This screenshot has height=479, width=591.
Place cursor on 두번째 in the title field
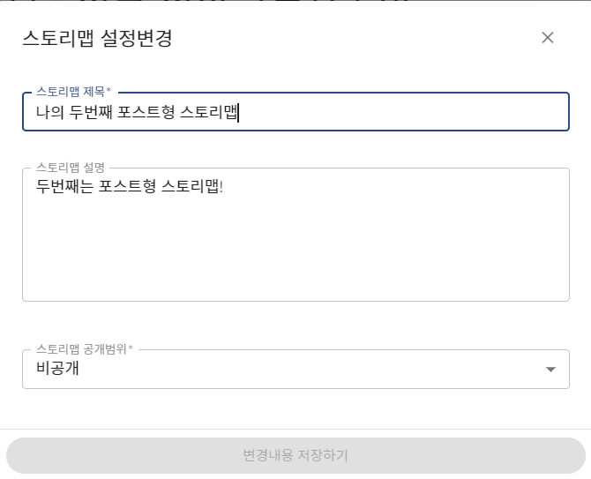tap(91, 112)
